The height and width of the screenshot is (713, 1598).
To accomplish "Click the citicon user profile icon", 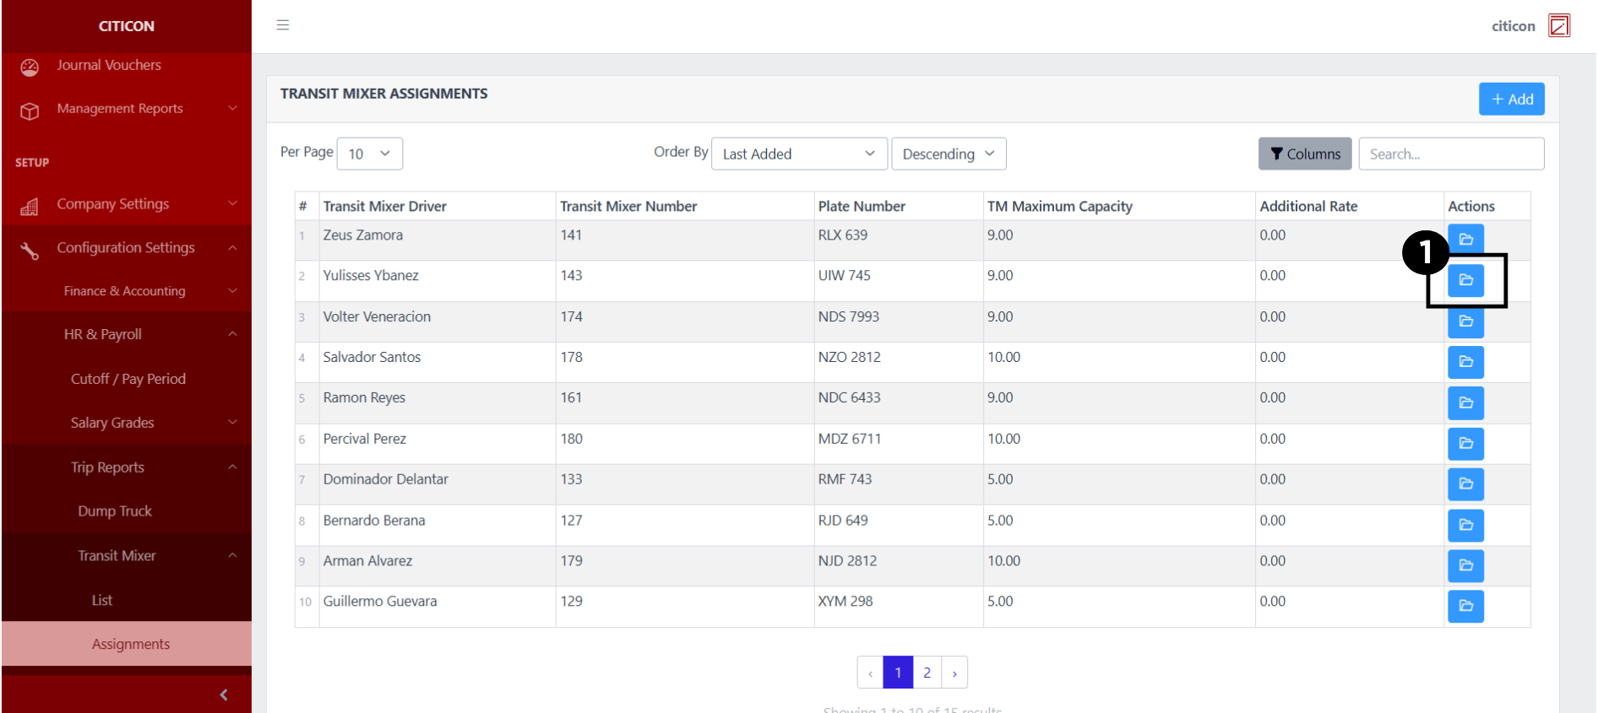I will tap(1558, 26).
